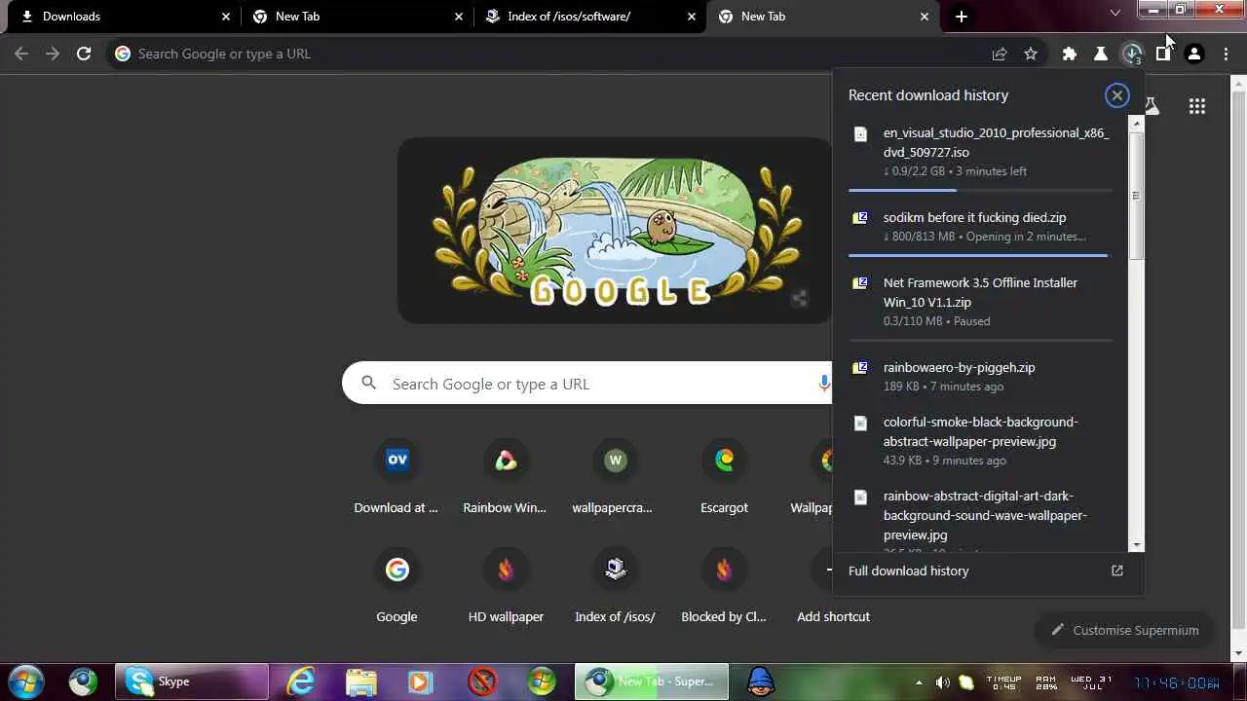This screenshot has height=701, width=1247.
Task: Open Skype from the taskbar
Action: [x=192, y=682]
